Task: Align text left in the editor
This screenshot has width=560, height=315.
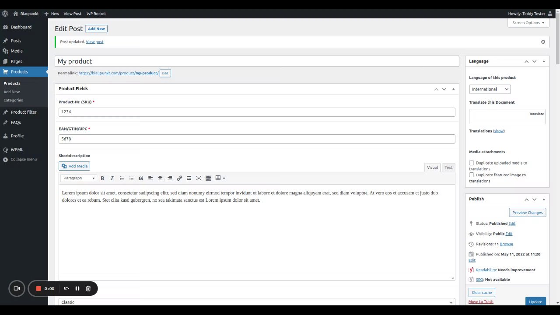Action: tap(150, 178)
